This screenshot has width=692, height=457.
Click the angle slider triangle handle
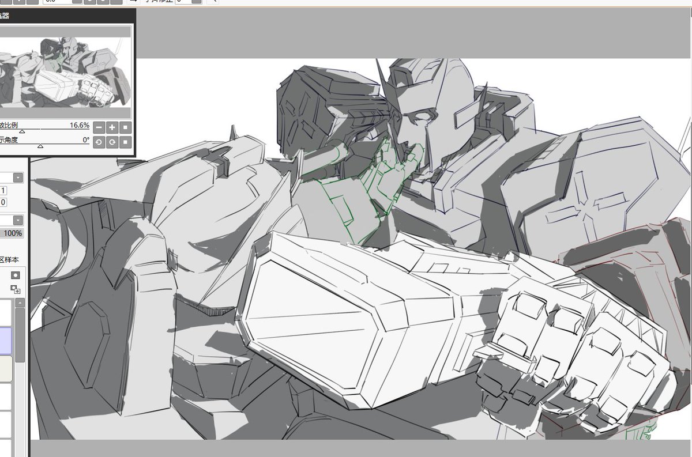(40, 146)
